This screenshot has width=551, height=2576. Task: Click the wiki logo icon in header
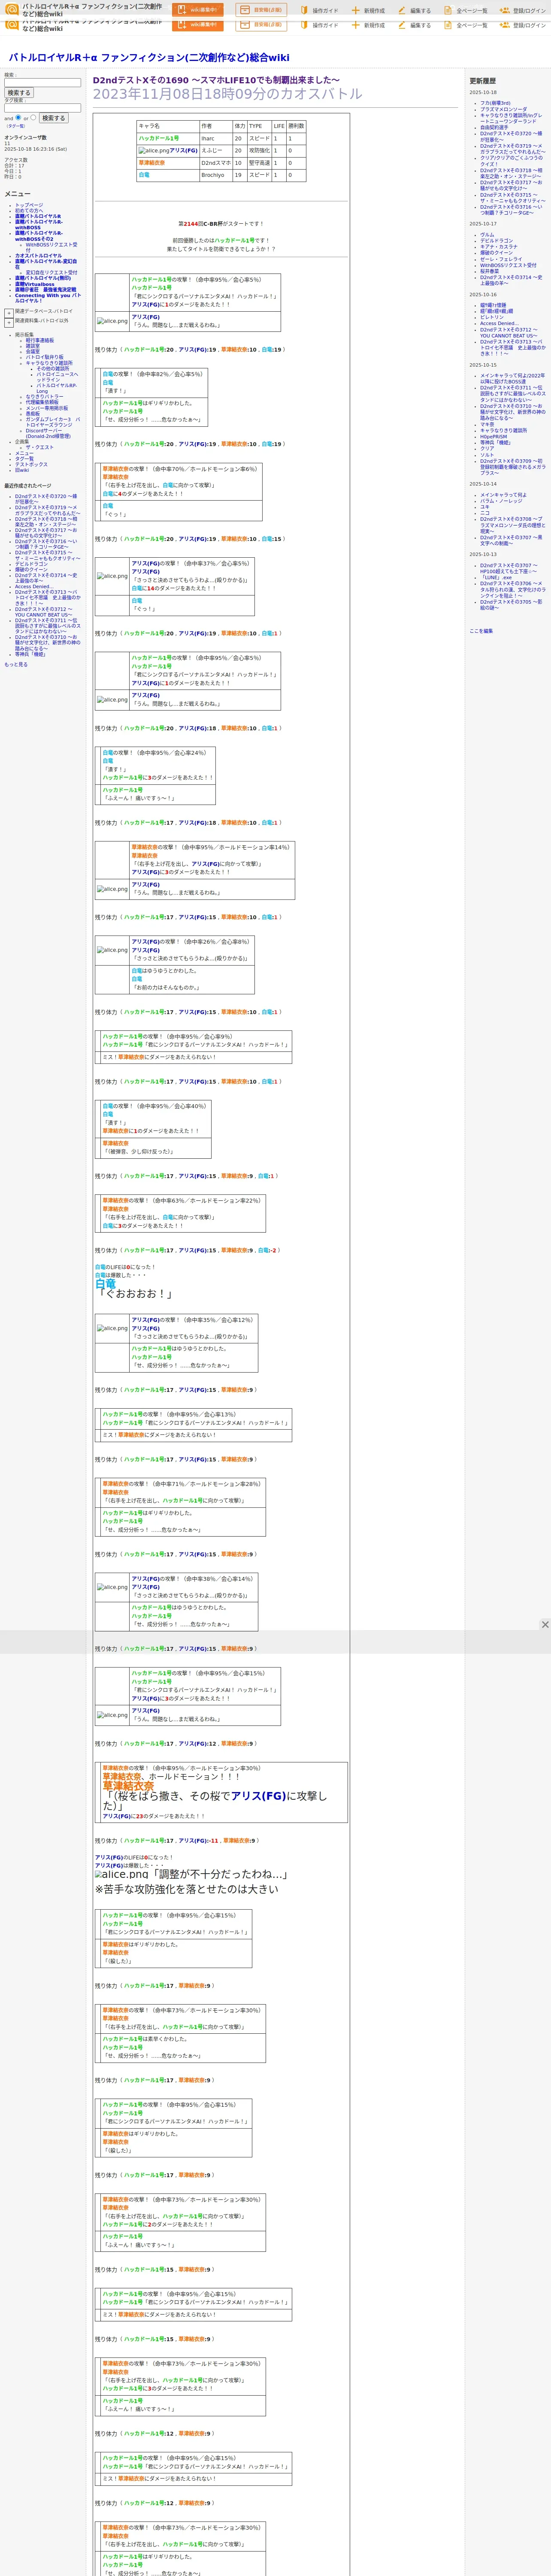click(x=12, y=10)
